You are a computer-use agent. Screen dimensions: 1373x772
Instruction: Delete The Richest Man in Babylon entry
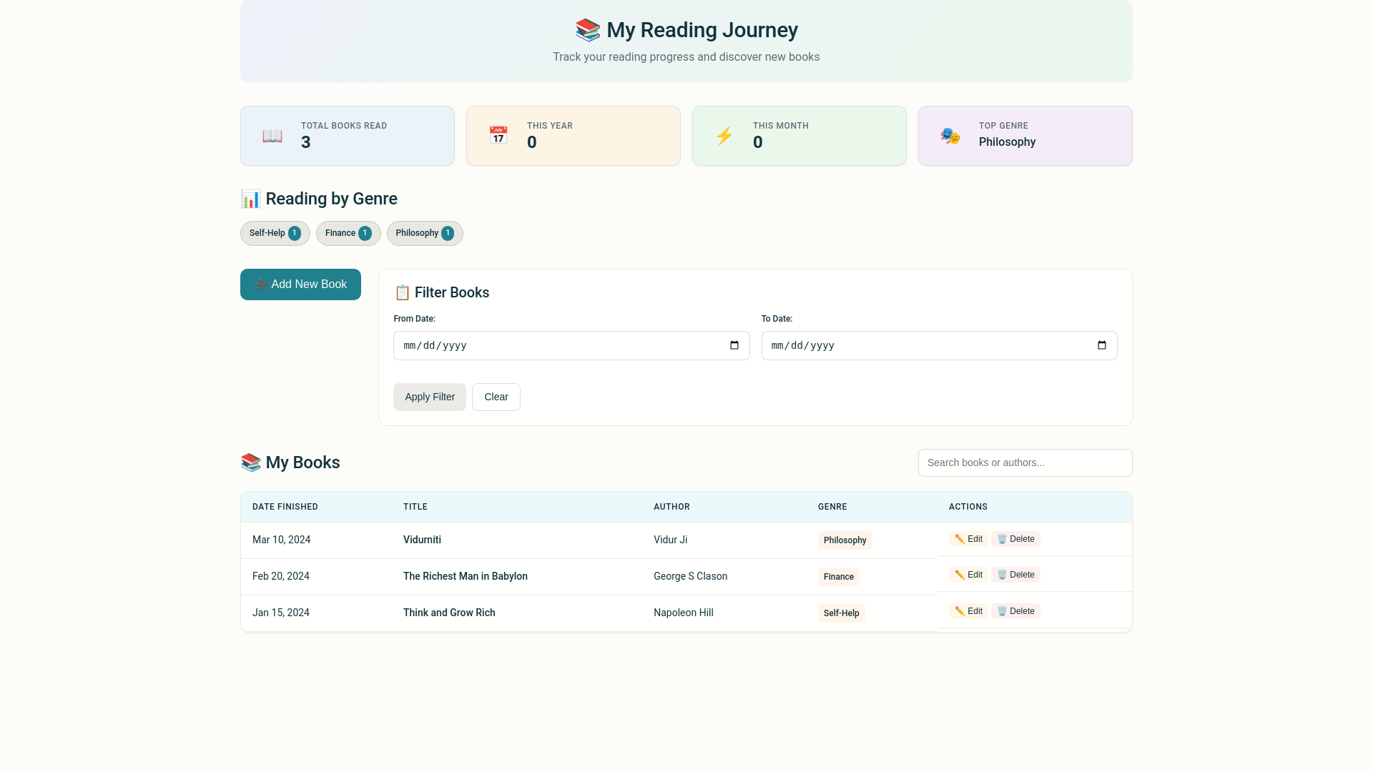click(1015, 575)
